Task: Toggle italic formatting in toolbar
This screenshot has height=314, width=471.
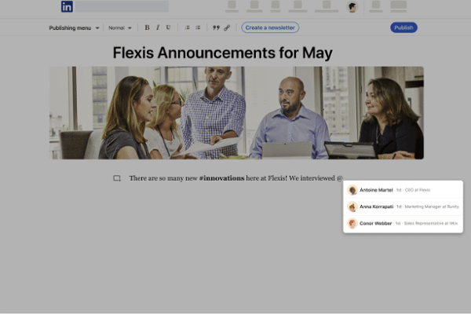Action: point(157,27)
